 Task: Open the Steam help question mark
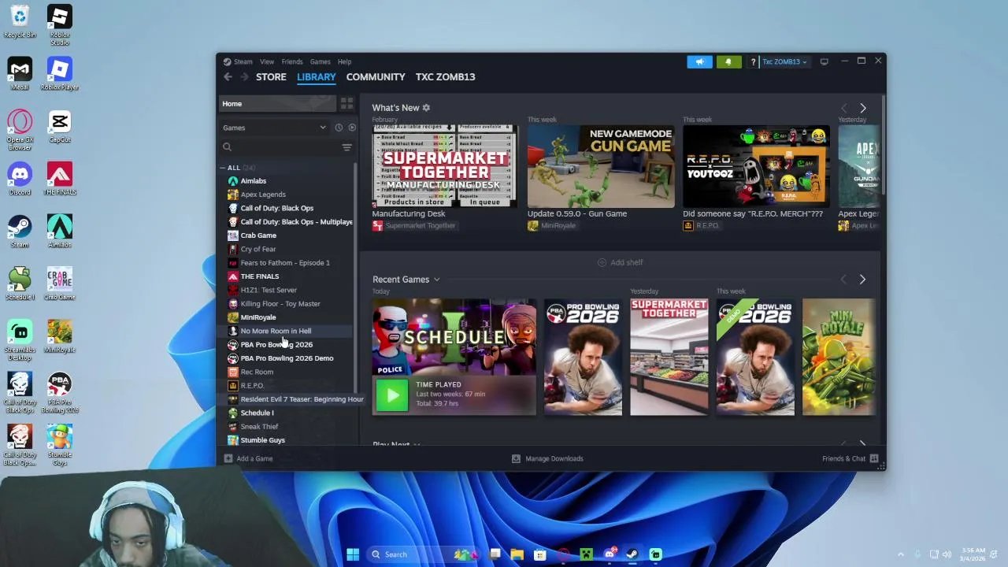pyautogui.click(x=753, y=61)
